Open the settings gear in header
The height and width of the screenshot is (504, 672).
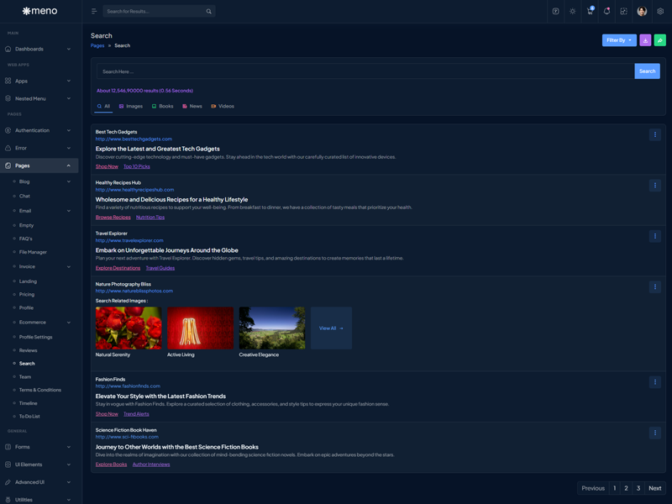660,12
